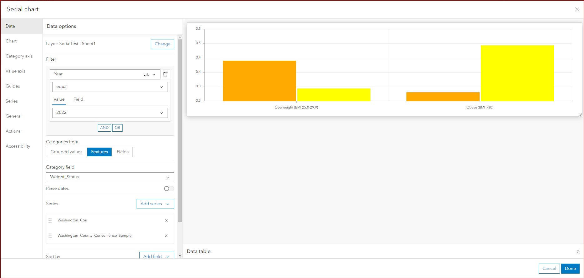Click the Washington_Cou series name
This screenshot has height=278, width=584.
(x=72, y=220)
